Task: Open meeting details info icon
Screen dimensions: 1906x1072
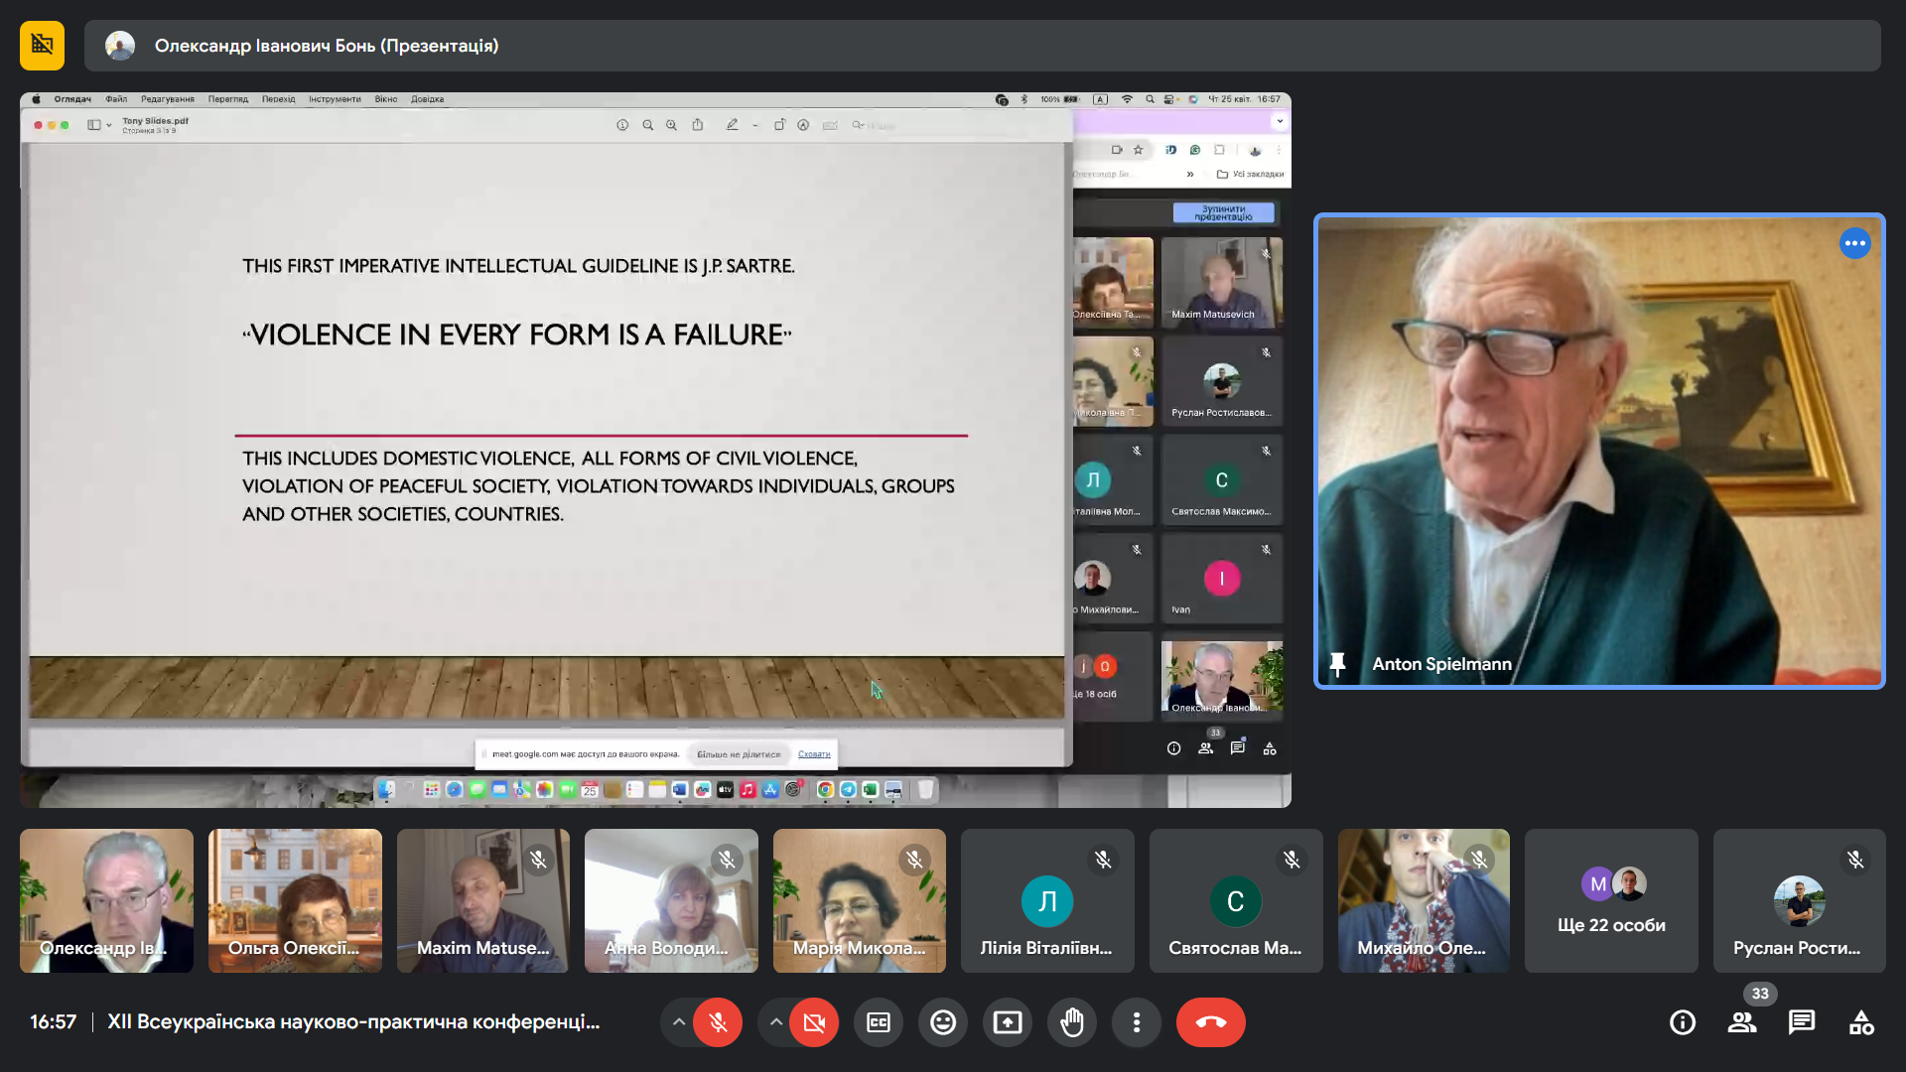Action: (1683, 1022)
